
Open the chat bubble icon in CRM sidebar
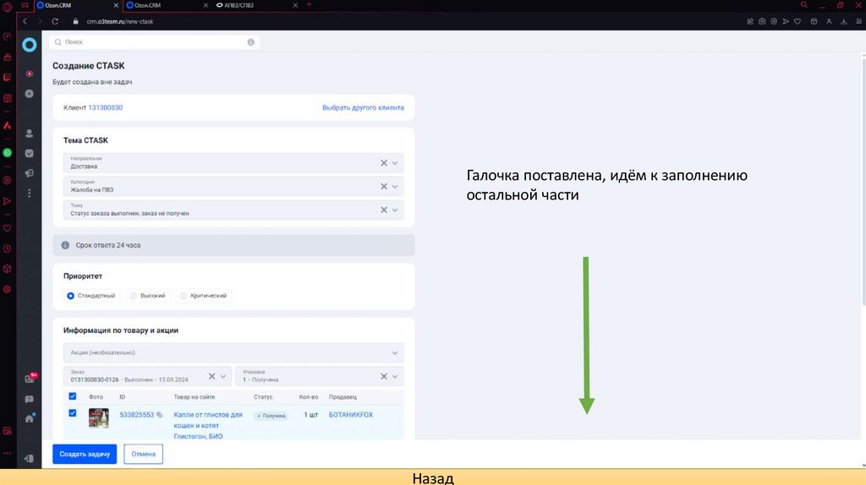(x=30, y=399)
